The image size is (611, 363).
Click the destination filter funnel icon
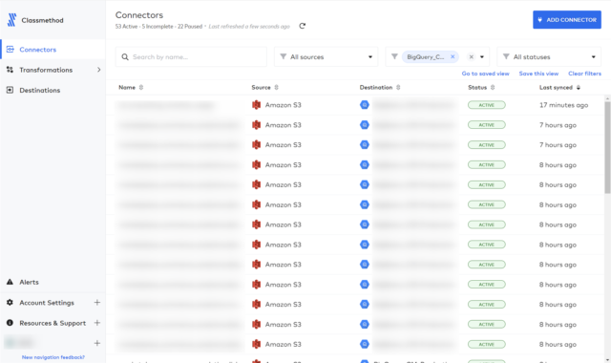394,56
